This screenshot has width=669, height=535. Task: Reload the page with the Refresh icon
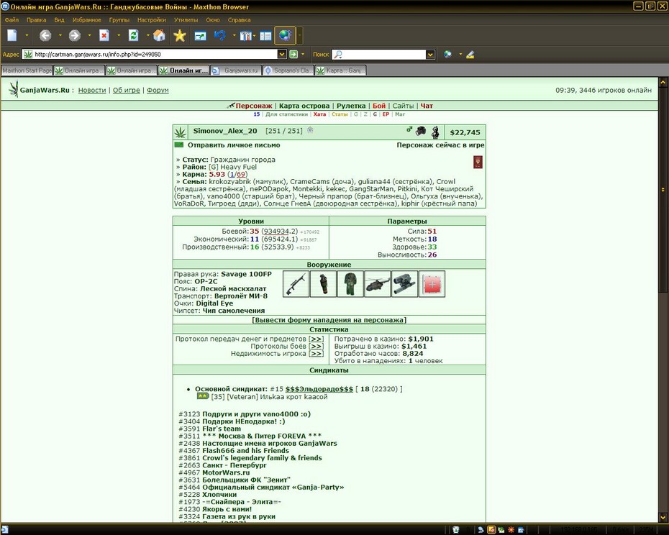134,35
